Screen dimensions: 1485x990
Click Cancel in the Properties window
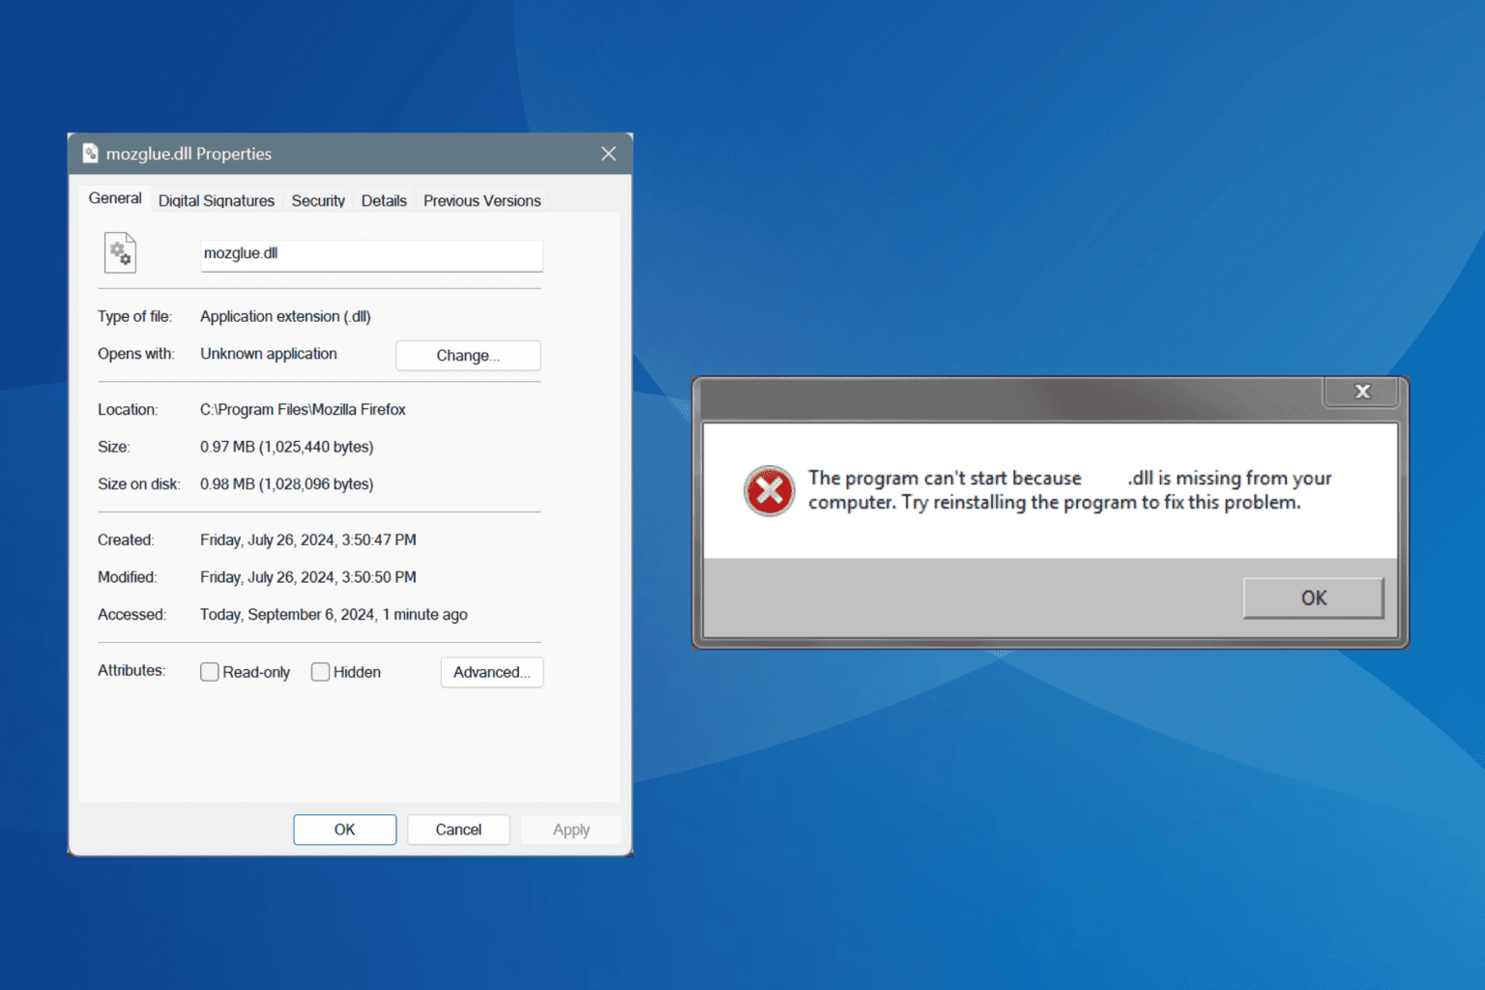pos(458,830)
